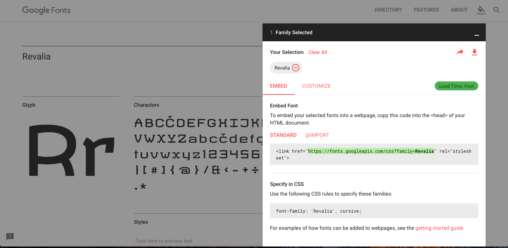Open the About page
The image size is (508, 248).
tap(459, 10)
